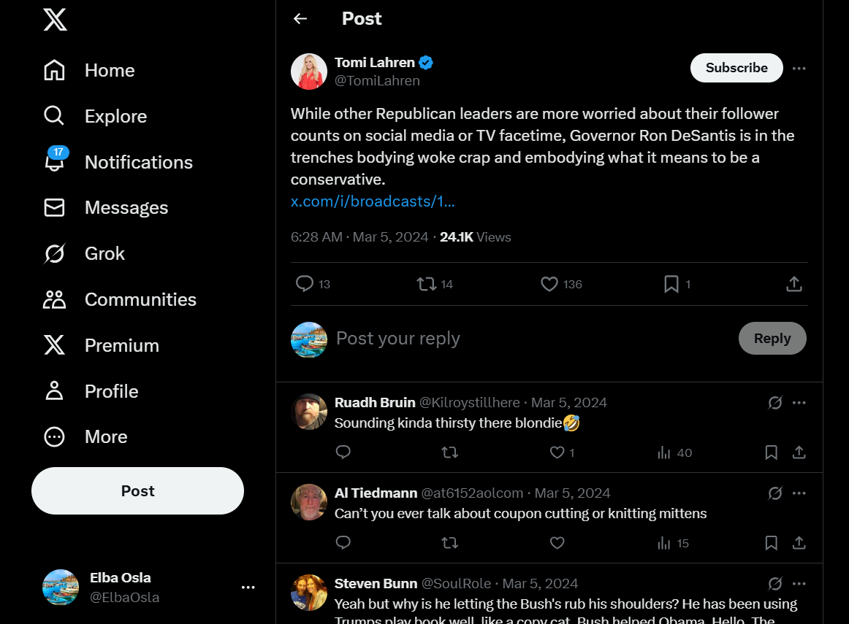Open the x.com/i/broadcasts link

(373, 201)
